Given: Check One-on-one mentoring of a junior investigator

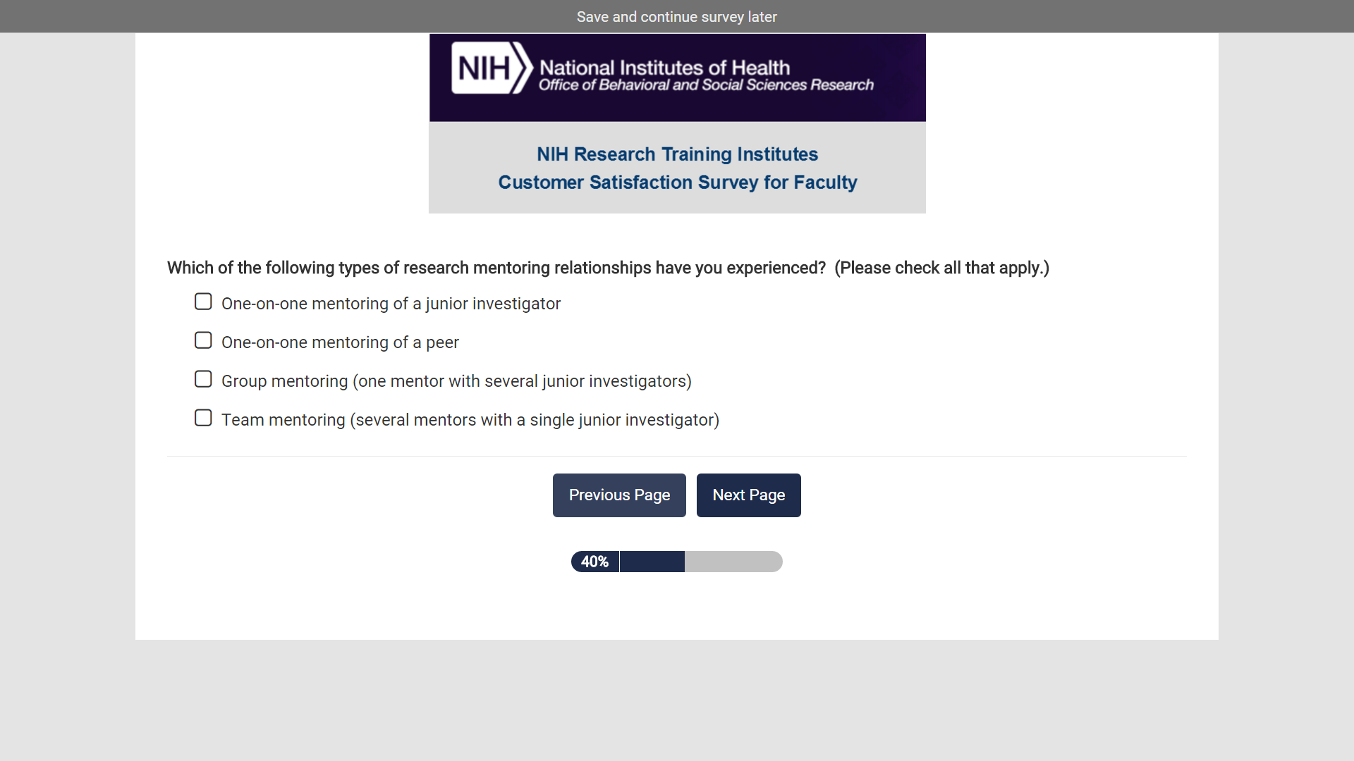Looking at the screenshot, I should tap(203, 302).
